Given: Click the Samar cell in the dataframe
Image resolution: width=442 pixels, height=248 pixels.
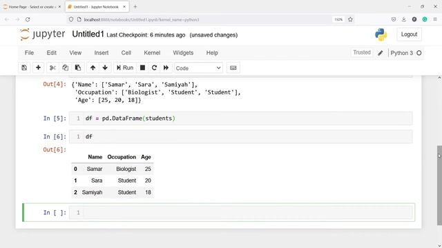Looking at the screenshot, I should pyautogui.click(x=95, y=169).
